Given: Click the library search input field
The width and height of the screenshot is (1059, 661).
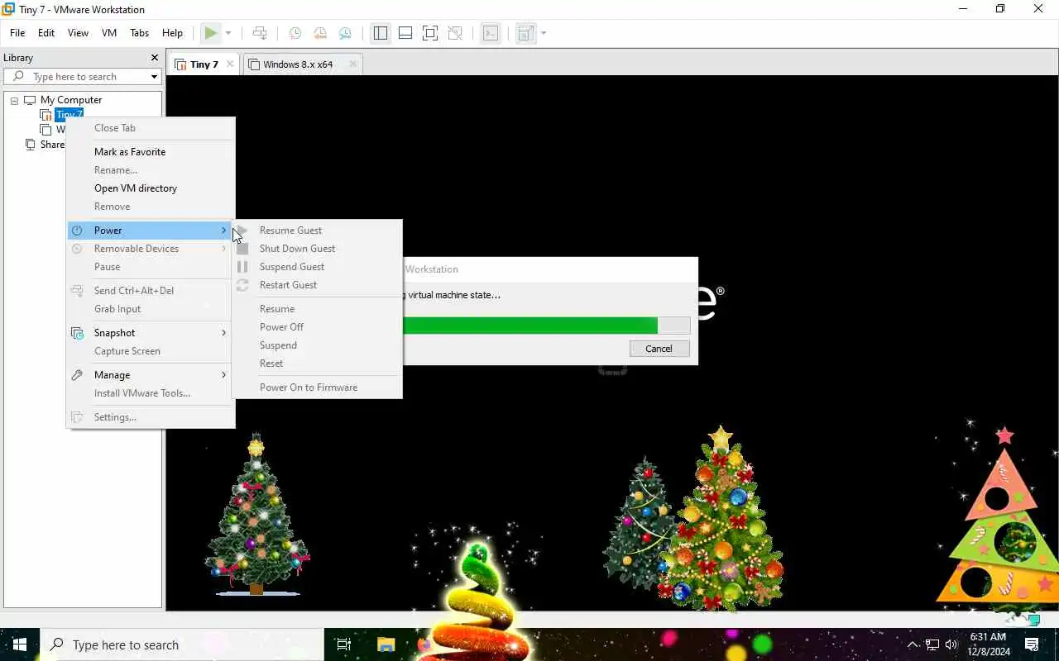Looking at the screenshot, I should 83,77.
